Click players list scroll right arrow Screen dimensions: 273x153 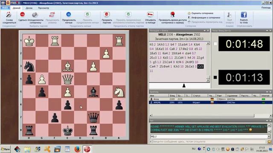271,116
